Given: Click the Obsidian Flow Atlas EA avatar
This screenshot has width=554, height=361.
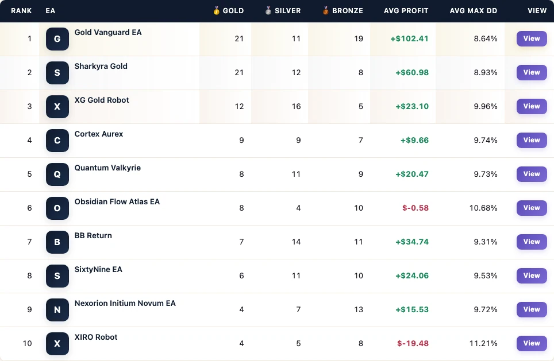Looking at the screenshot, I should click(x=57, y=208).
